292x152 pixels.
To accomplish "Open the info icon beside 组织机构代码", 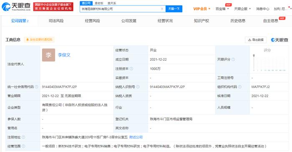I will coord(240,87).
